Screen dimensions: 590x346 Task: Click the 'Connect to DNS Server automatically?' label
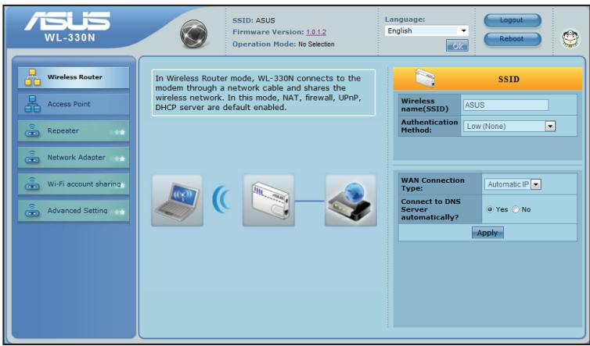431,209
